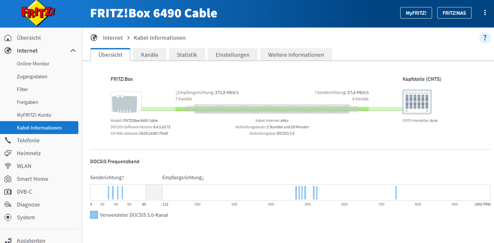Click the Telefonie phone icon

tap(7, 140)
